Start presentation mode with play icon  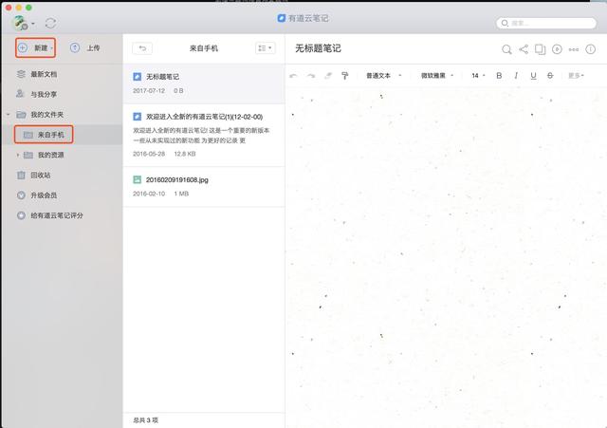tap(557, 48)
